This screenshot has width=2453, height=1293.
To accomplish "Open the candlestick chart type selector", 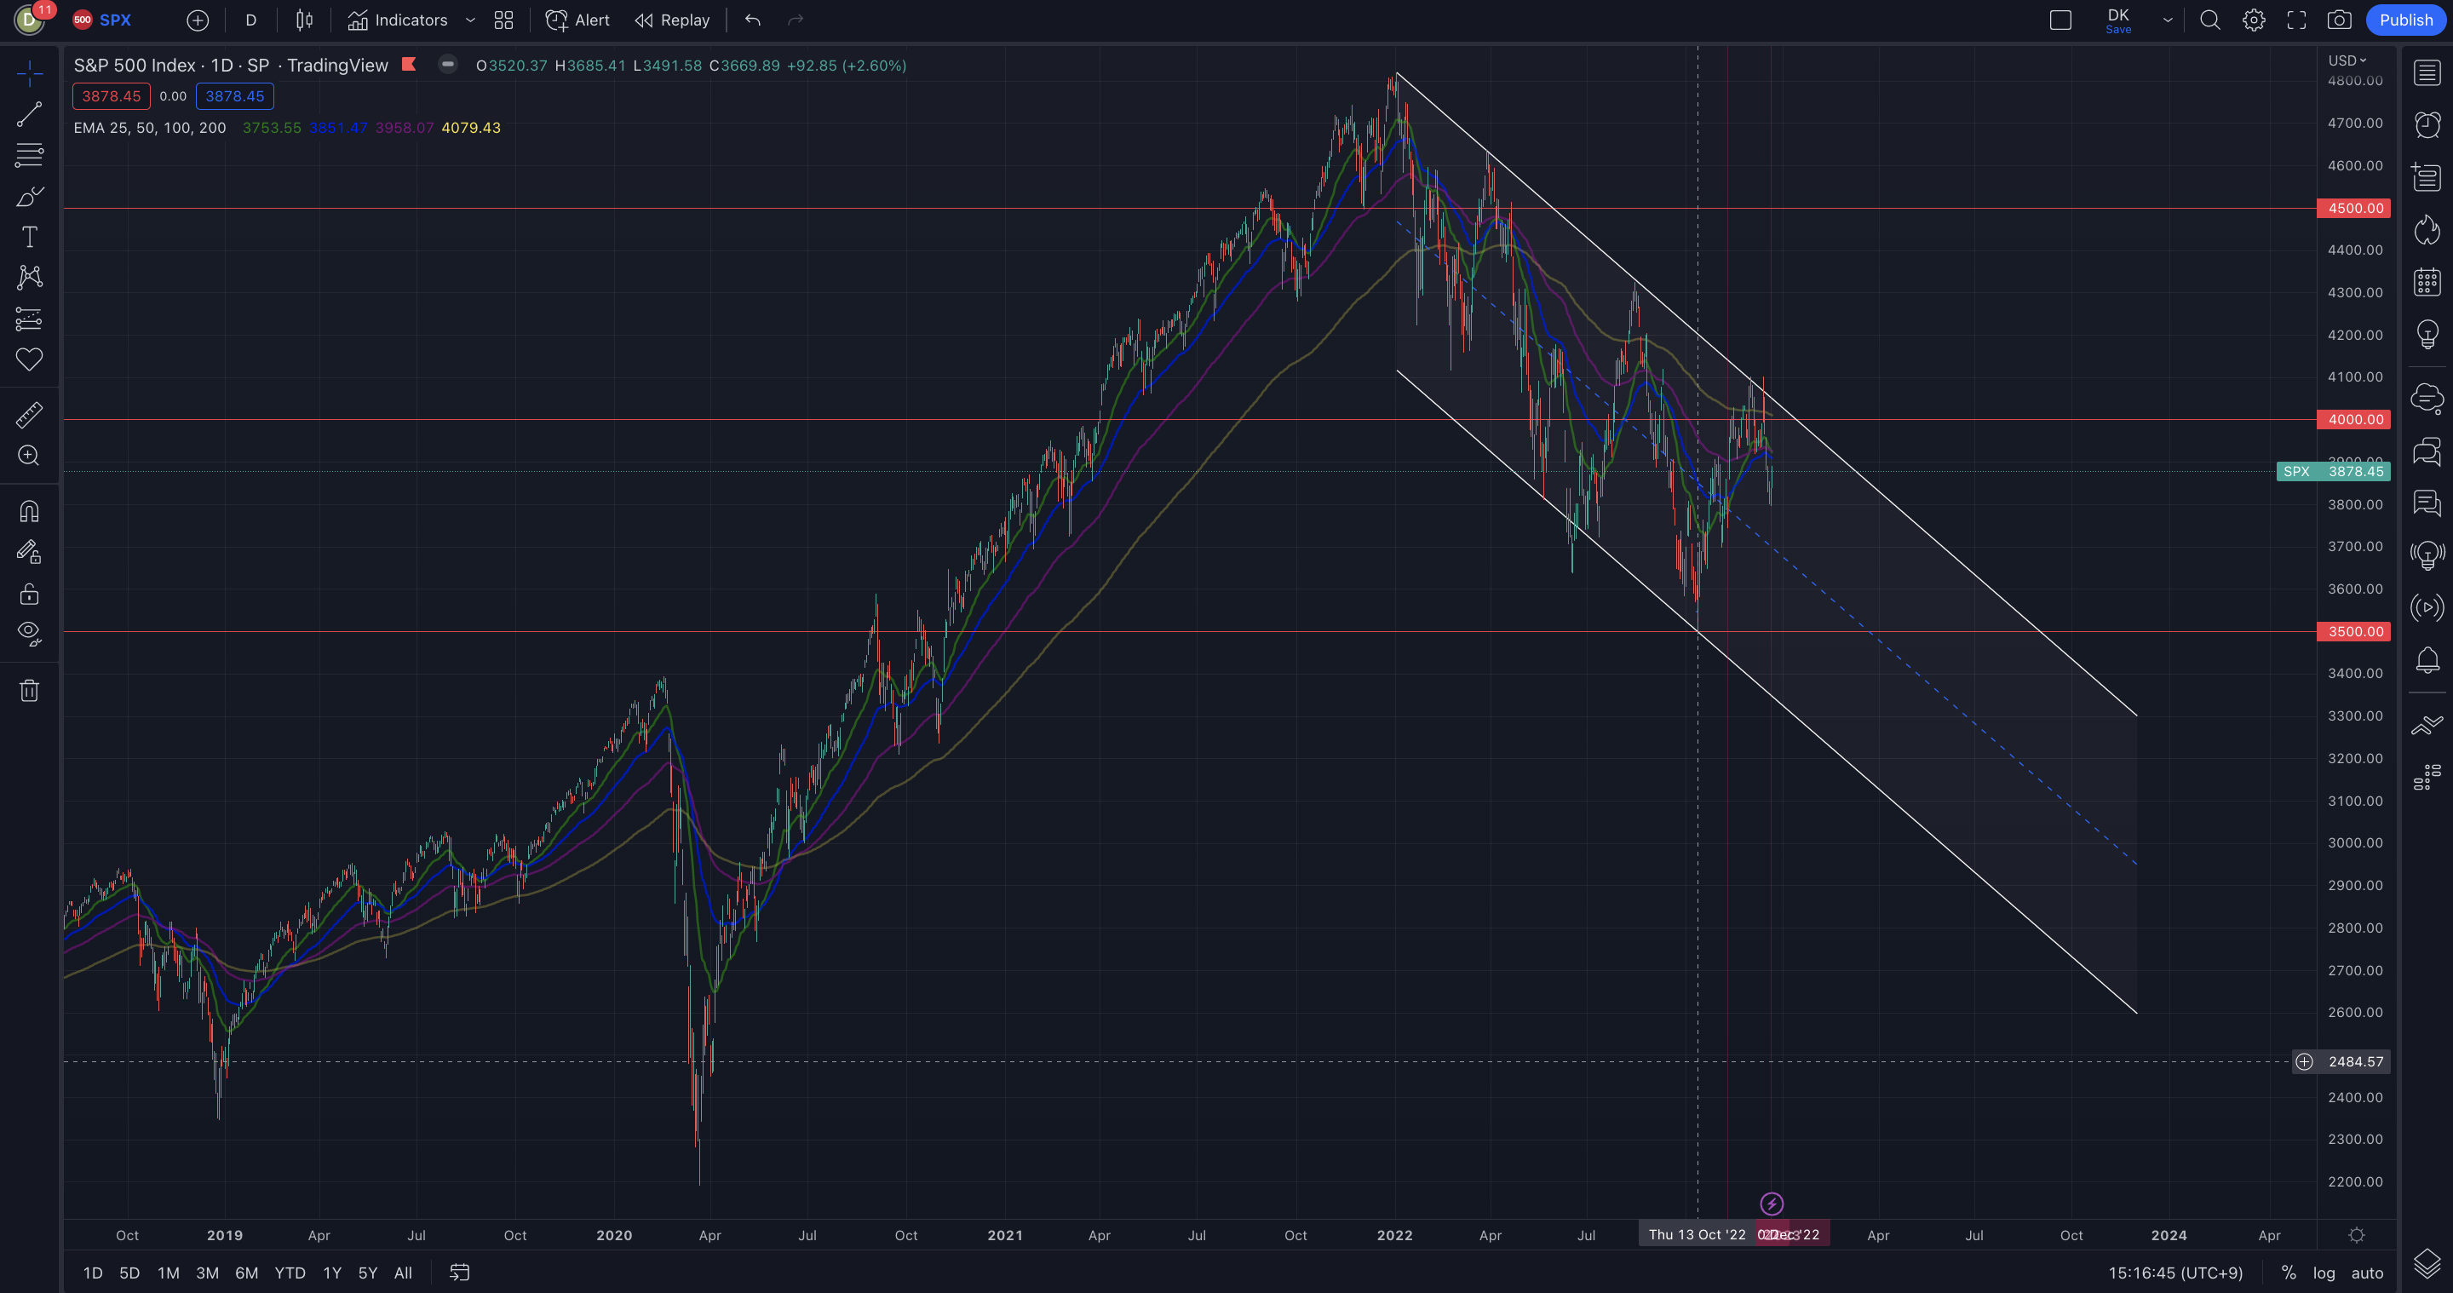I will pyautogui.click(x=304, y=20).
